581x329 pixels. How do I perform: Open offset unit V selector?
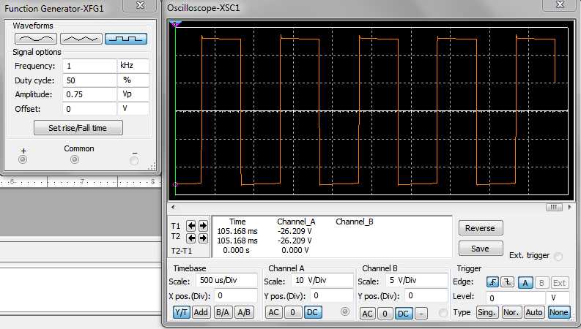click(x=133, y=109)
